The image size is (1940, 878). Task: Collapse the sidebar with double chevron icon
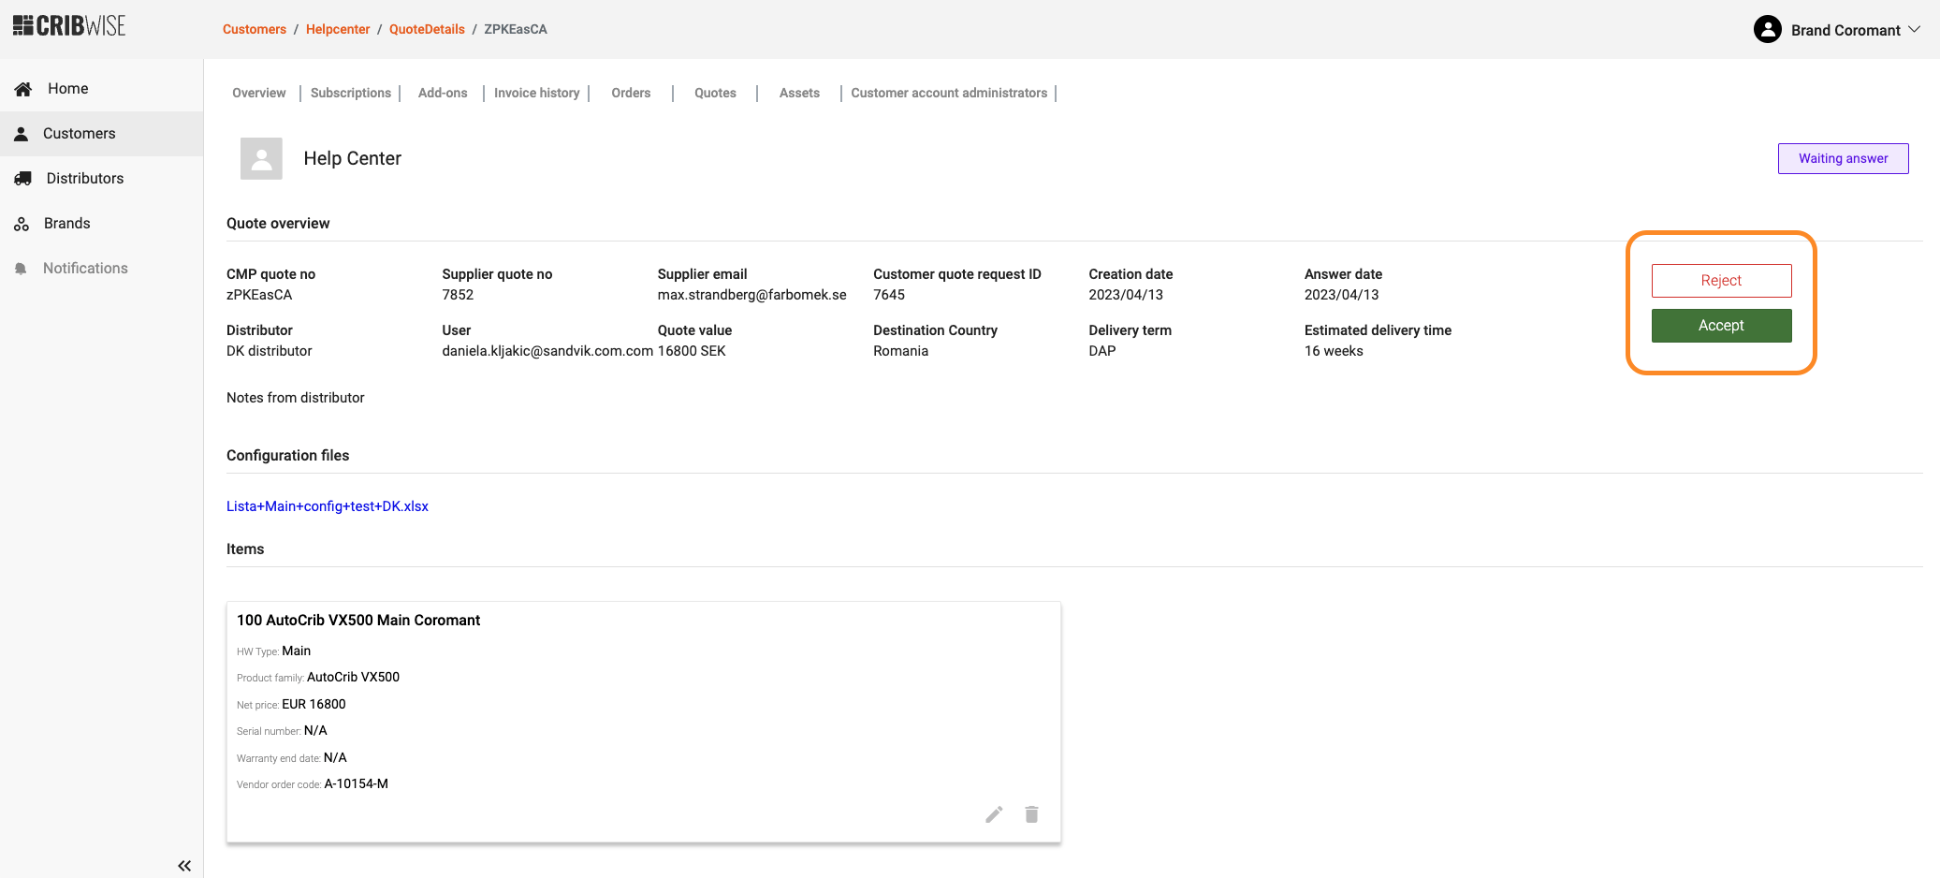pos(184,866)
